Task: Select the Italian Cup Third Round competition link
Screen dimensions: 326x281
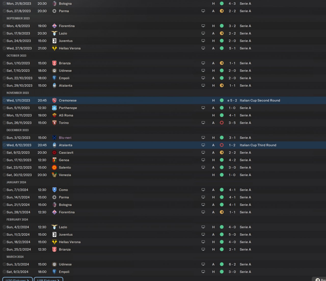Action: pyautogui.click(x=258, y=145)
